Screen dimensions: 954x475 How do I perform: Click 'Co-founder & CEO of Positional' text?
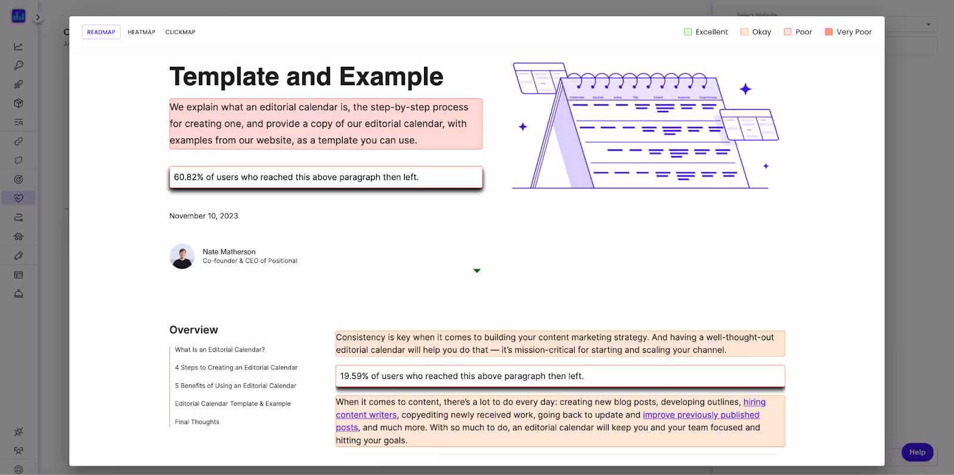click(250, 261)
